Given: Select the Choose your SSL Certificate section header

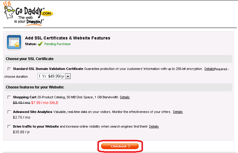Looking at the screenshot, I should point(30,59).
